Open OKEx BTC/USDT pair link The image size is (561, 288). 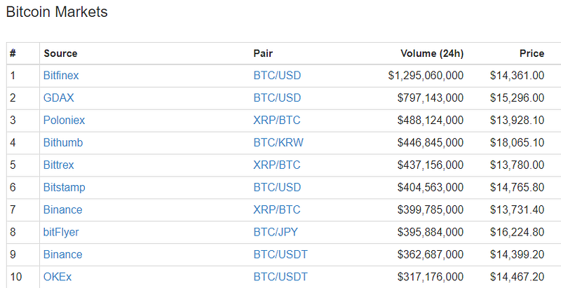[x=280, y=277]
